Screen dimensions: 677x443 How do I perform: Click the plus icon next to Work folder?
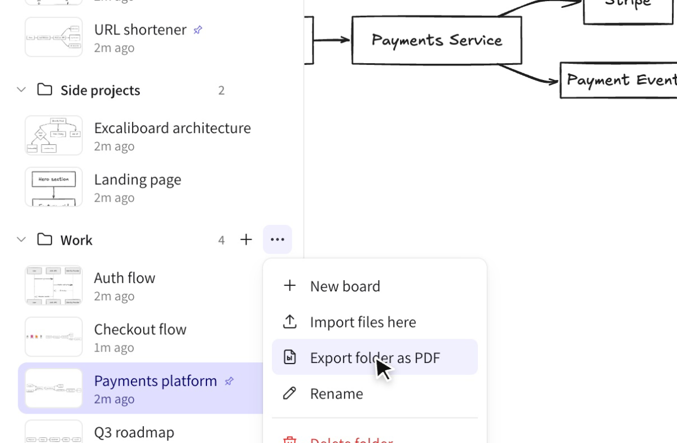pyautogui.click(x=246, y=240)
